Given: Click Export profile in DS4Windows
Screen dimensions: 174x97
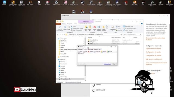Looking at the screenshot, I should point(110,51).
